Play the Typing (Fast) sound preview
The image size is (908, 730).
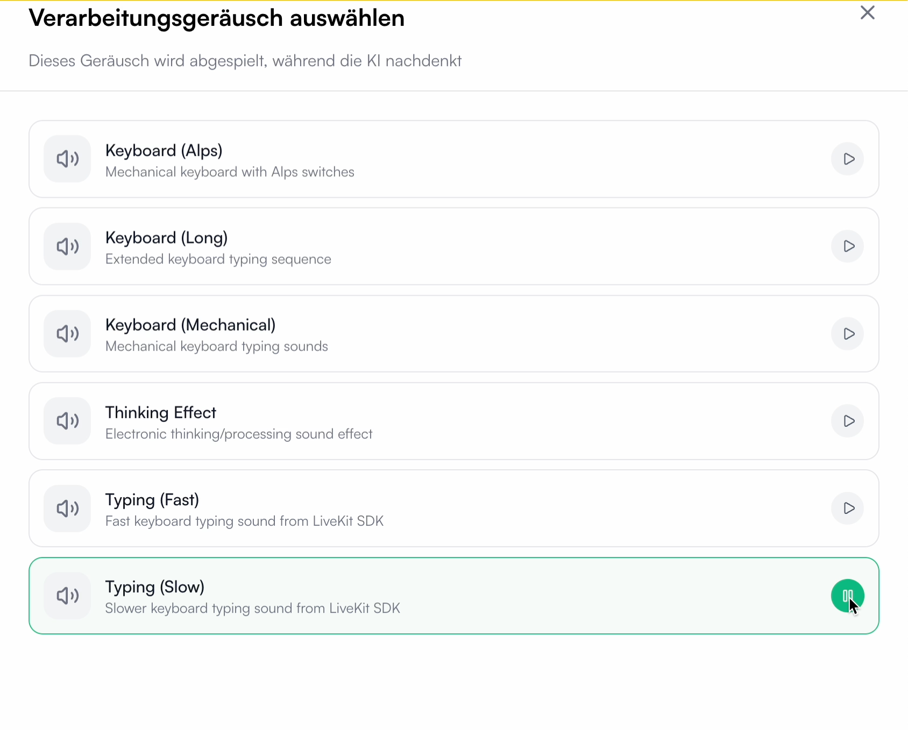(848, 509)
